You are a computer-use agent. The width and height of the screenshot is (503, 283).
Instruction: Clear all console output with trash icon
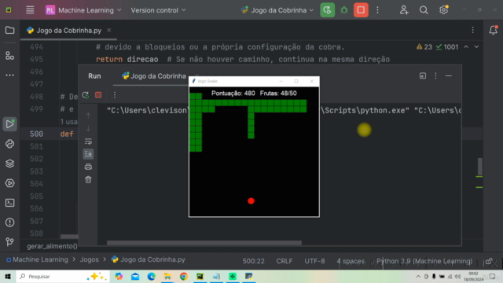[x=88, y=180]
